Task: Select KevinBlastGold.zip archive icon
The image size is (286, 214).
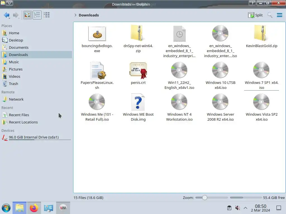Action: click(x=261, y=33)
